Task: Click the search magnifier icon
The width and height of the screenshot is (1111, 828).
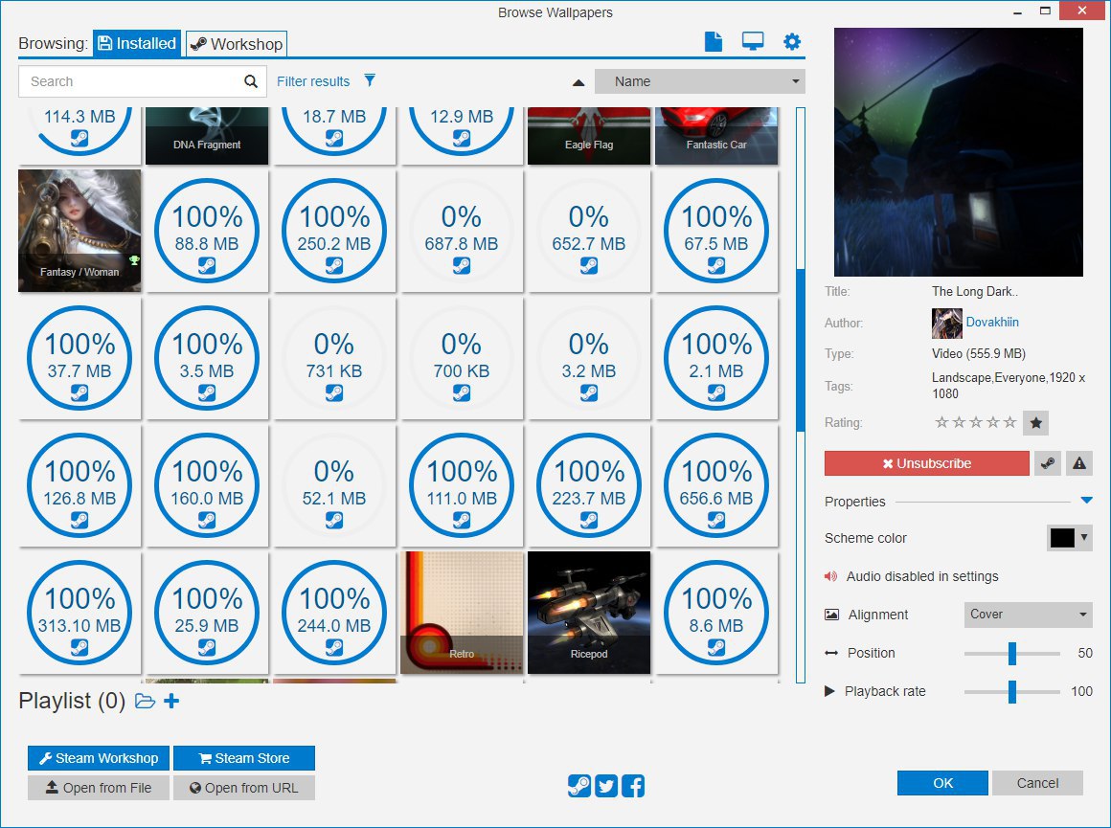Action: [x=251, y=81]
